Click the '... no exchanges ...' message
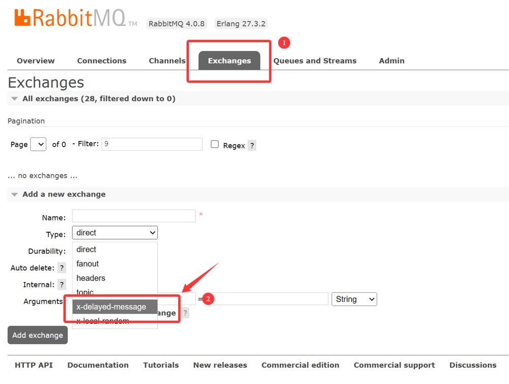Screen dimensions: 509x384 (43, 176)
